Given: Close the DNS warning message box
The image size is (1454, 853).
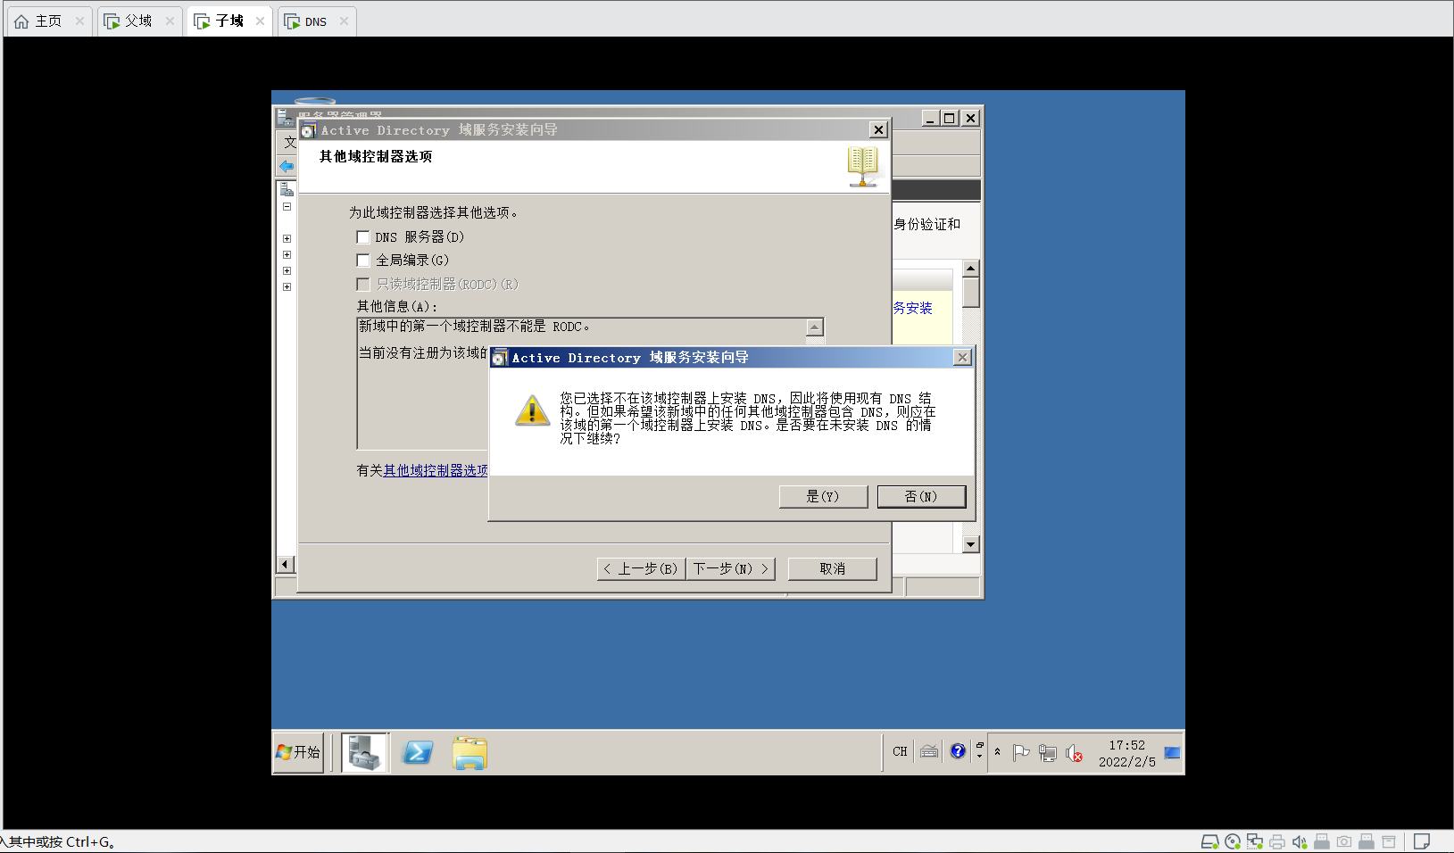Looking at the screenshot, I should pos(962,357).
